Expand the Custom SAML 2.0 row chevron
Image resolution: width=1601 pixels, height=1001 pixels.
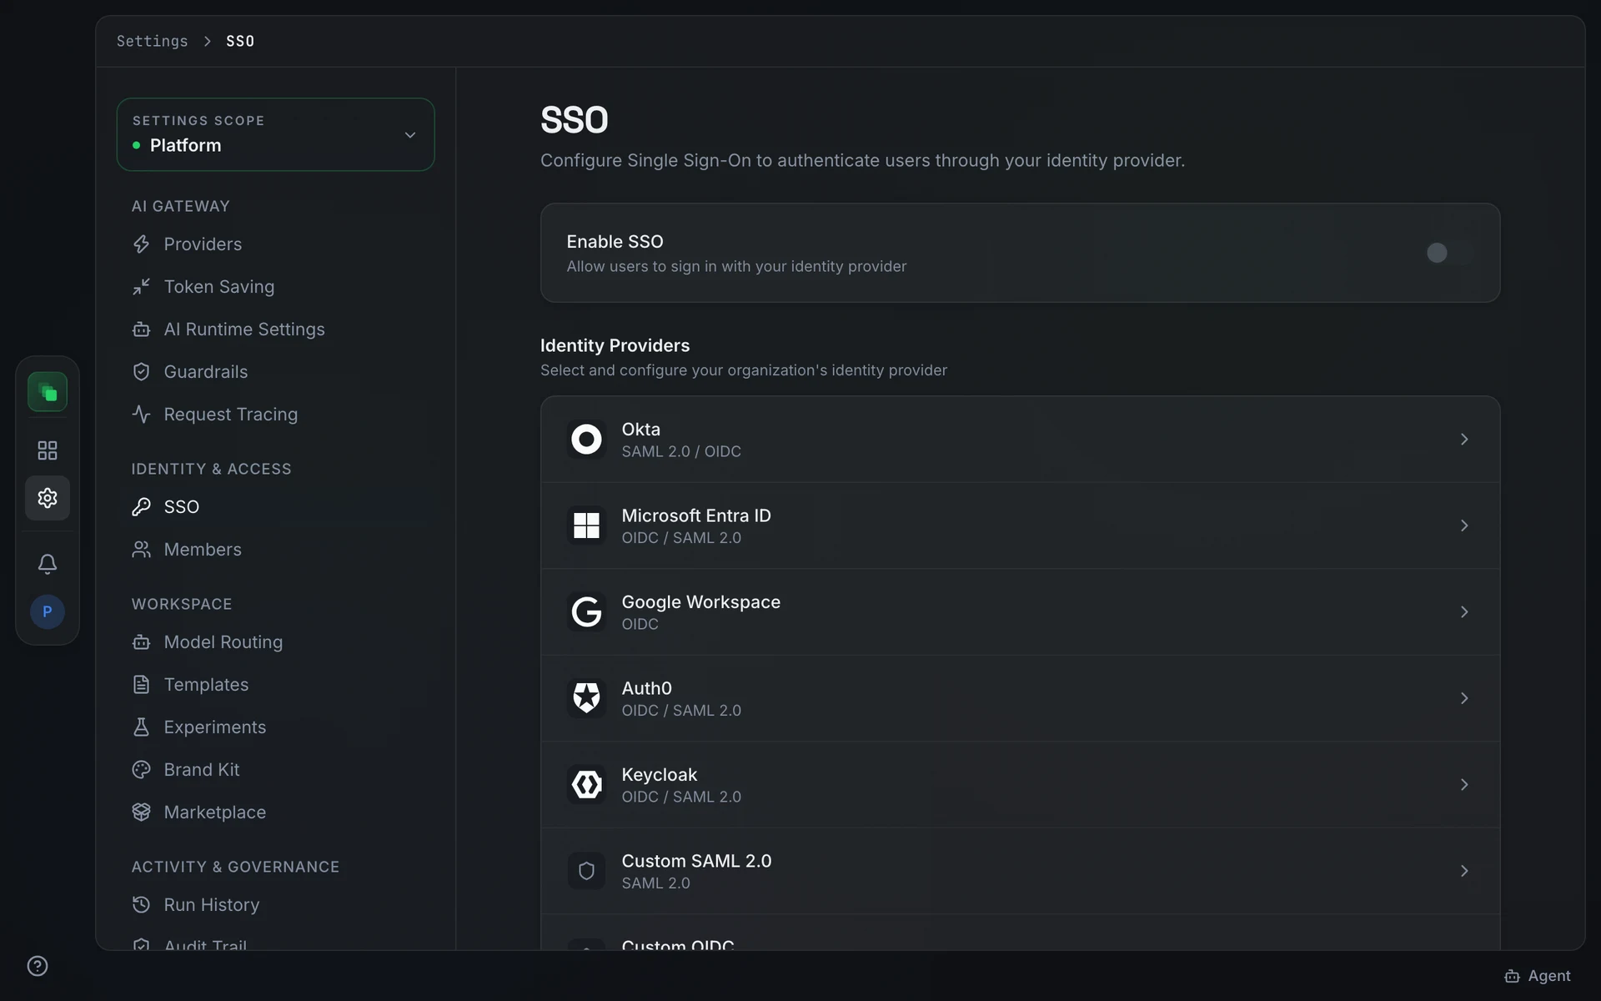1464,871
